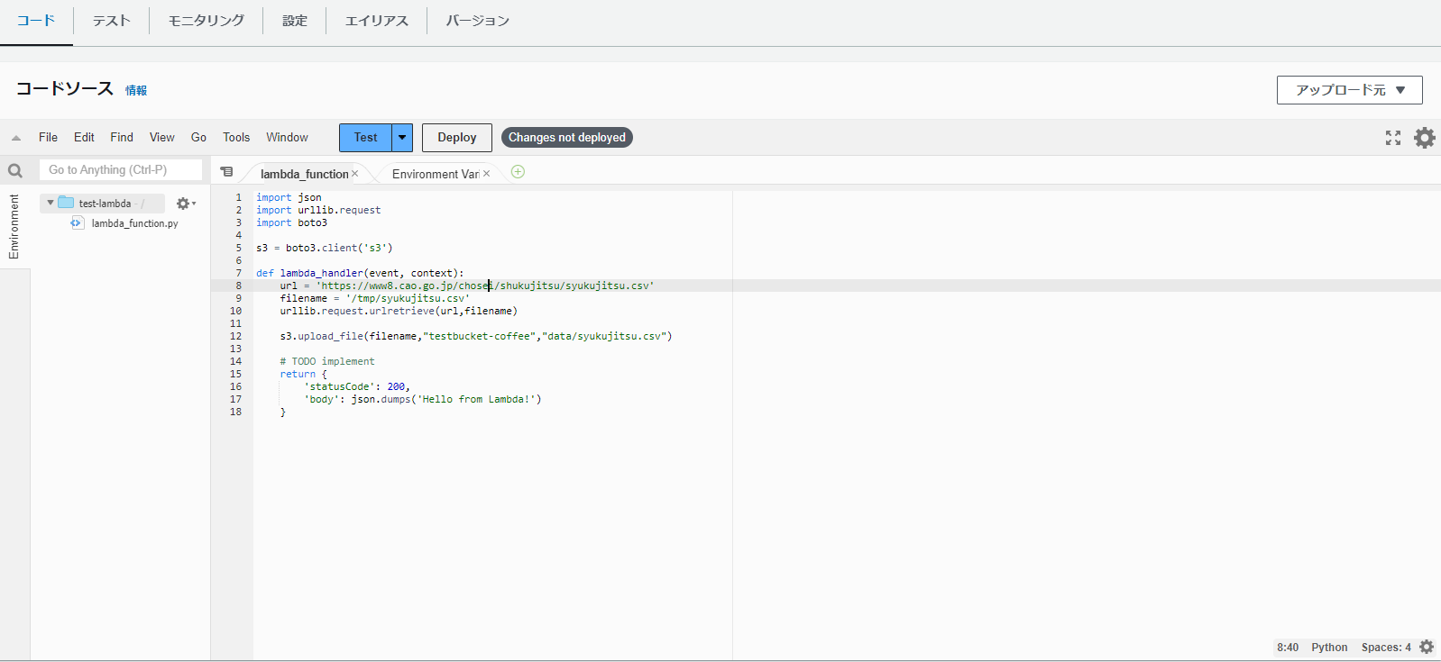The height and width of the screenshot is (662, 1441).
Task: Open the Window menu
Action: [287, 138]
